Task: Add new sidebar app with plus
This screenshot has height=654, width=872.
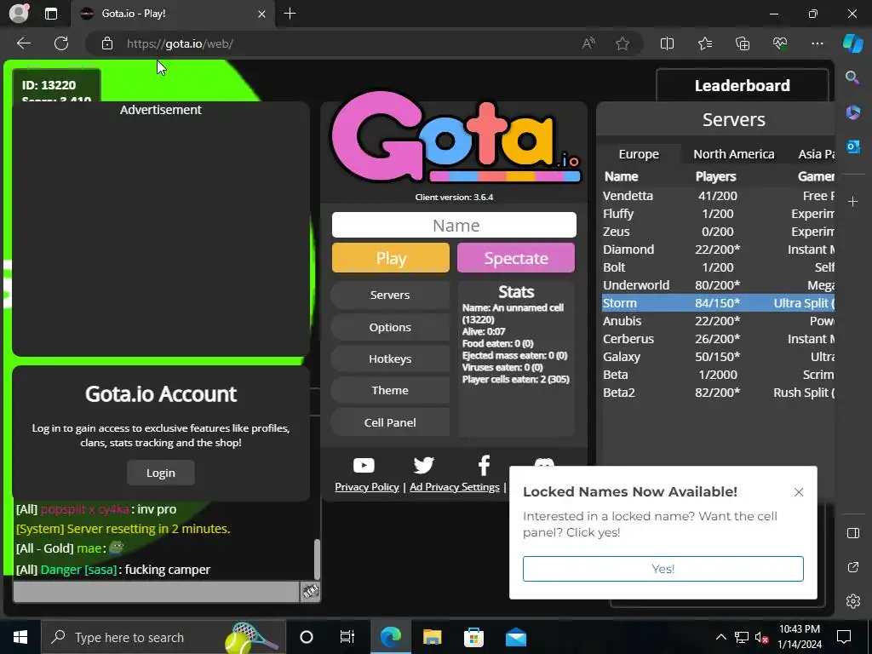Action: pyautogui.click(x=852, y=201)
